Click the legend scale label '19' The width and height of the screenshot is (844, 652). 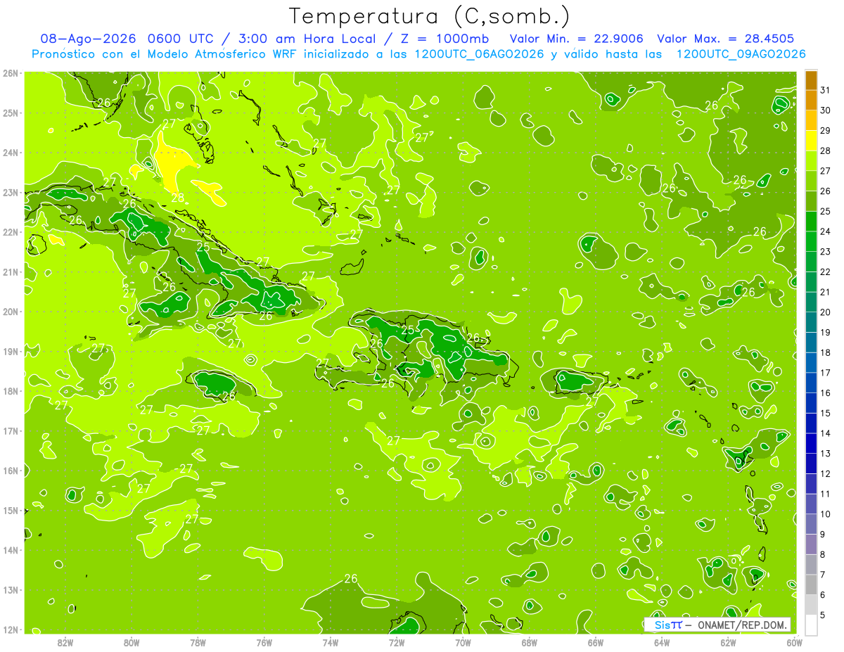[x=825, y=332]
